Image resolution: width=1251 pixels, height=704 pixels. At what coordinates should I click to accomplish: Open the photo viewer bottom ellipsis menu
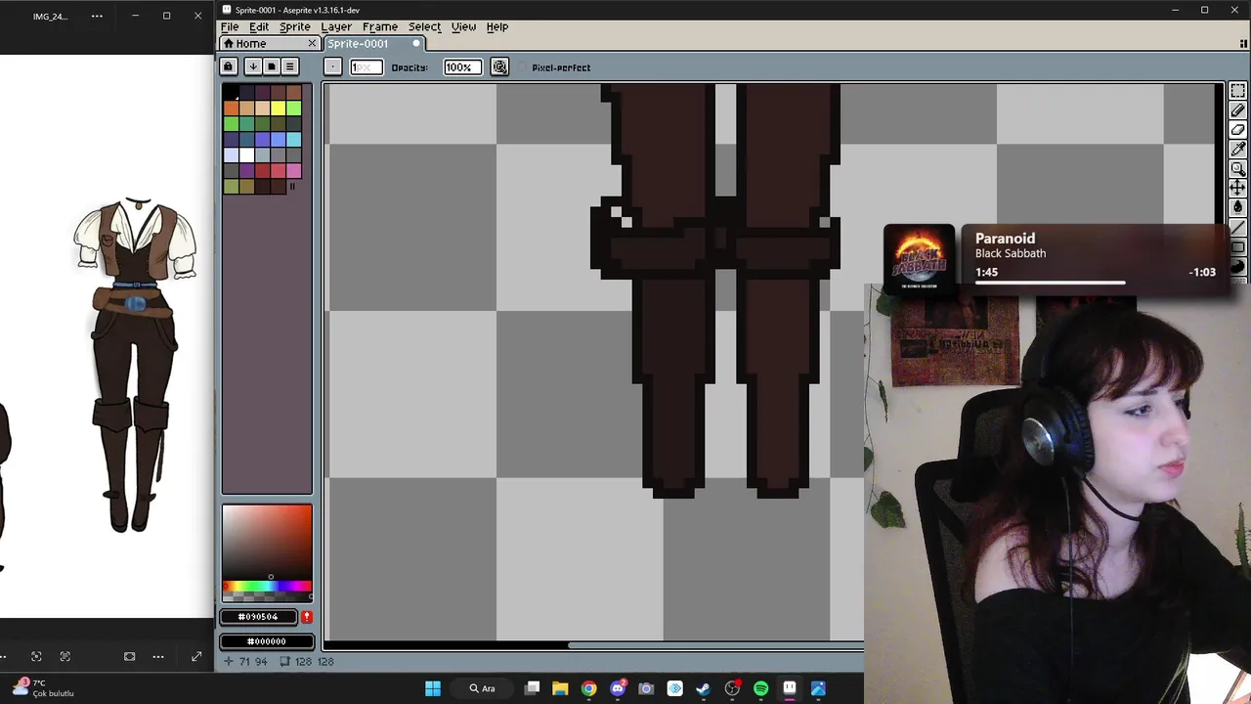click(x=158, y=656)
